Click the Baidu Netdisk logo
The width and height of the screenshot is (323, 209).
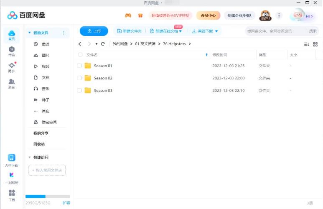pyautogui.click(x=26, y=15)
